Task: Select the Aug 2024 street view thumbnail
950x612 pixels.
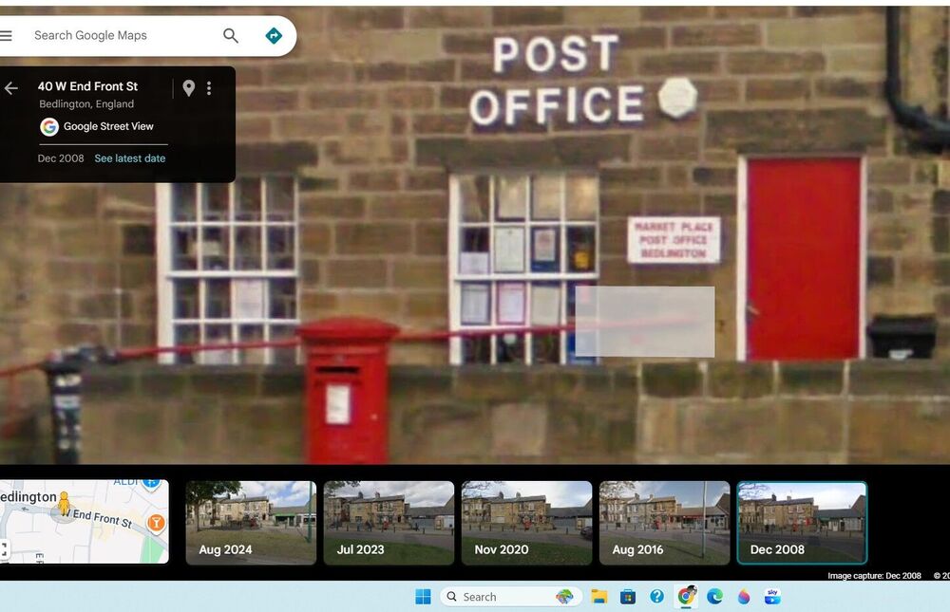Action: click(x=251, y=523)
